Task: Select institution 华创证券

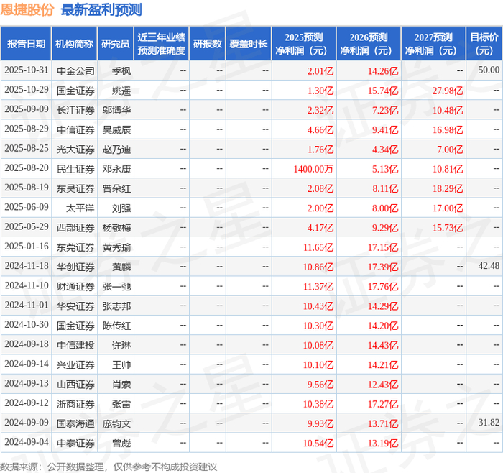Action: [75, 267]
